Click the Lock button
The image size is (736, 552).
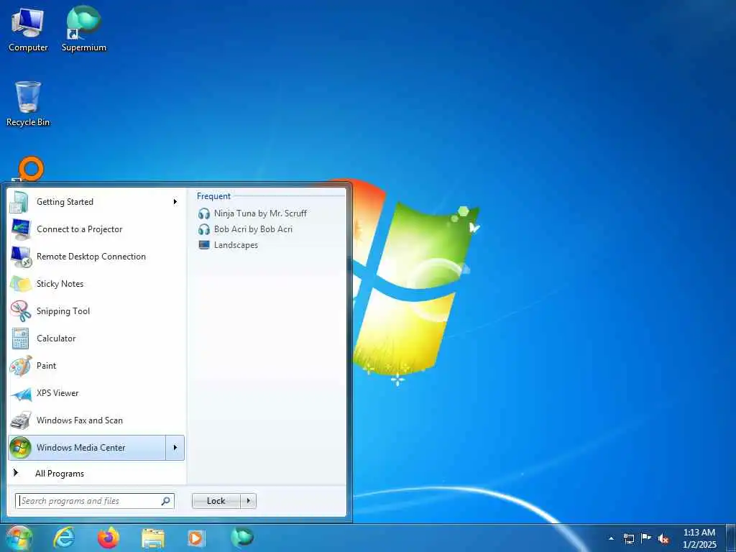point(216,501)
